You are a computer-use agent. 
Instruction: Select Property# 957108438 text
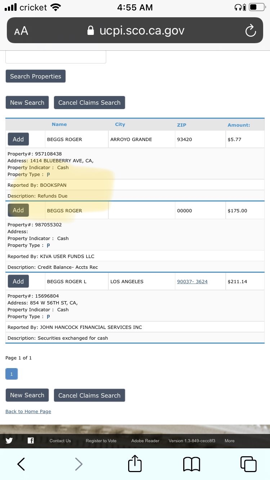[35, 154]
